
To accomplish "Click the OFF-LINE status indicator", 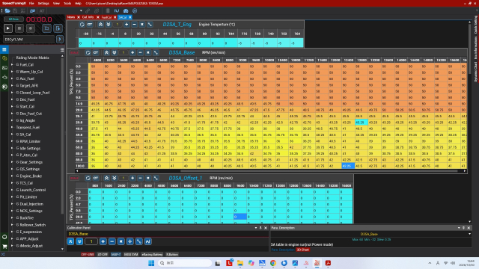I will pos(88,254).
